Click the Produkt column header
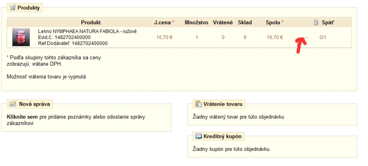Viewport: 368px width, 166px height. coord(91,23)
